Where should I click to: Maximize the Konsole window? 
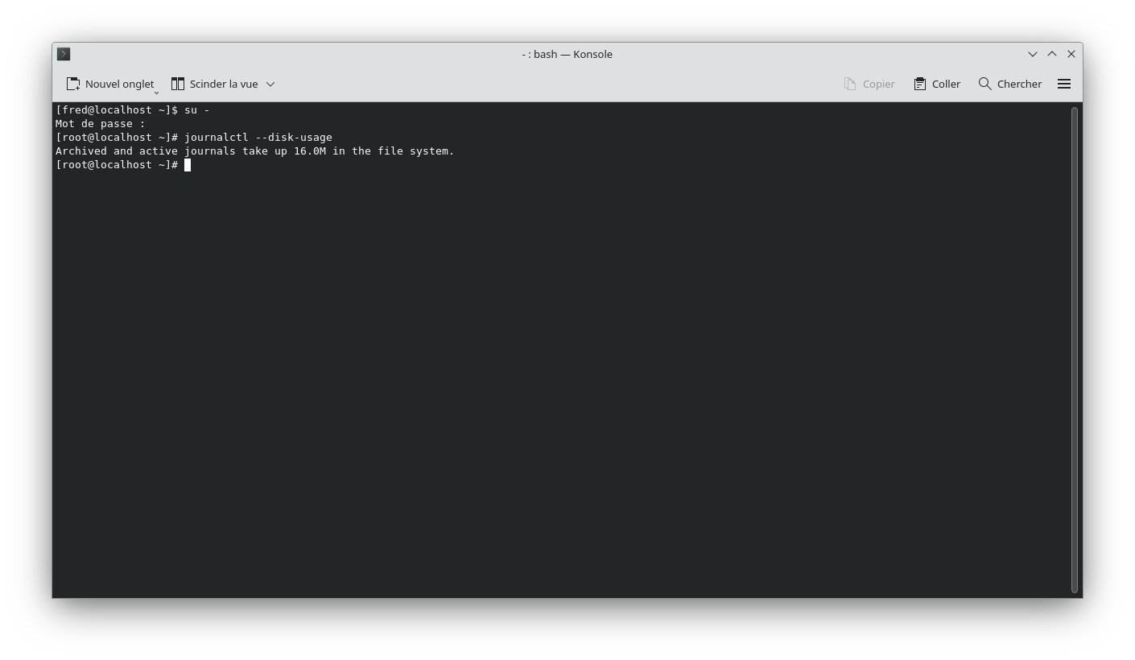pyautogui.click(x=1052, y=54)
